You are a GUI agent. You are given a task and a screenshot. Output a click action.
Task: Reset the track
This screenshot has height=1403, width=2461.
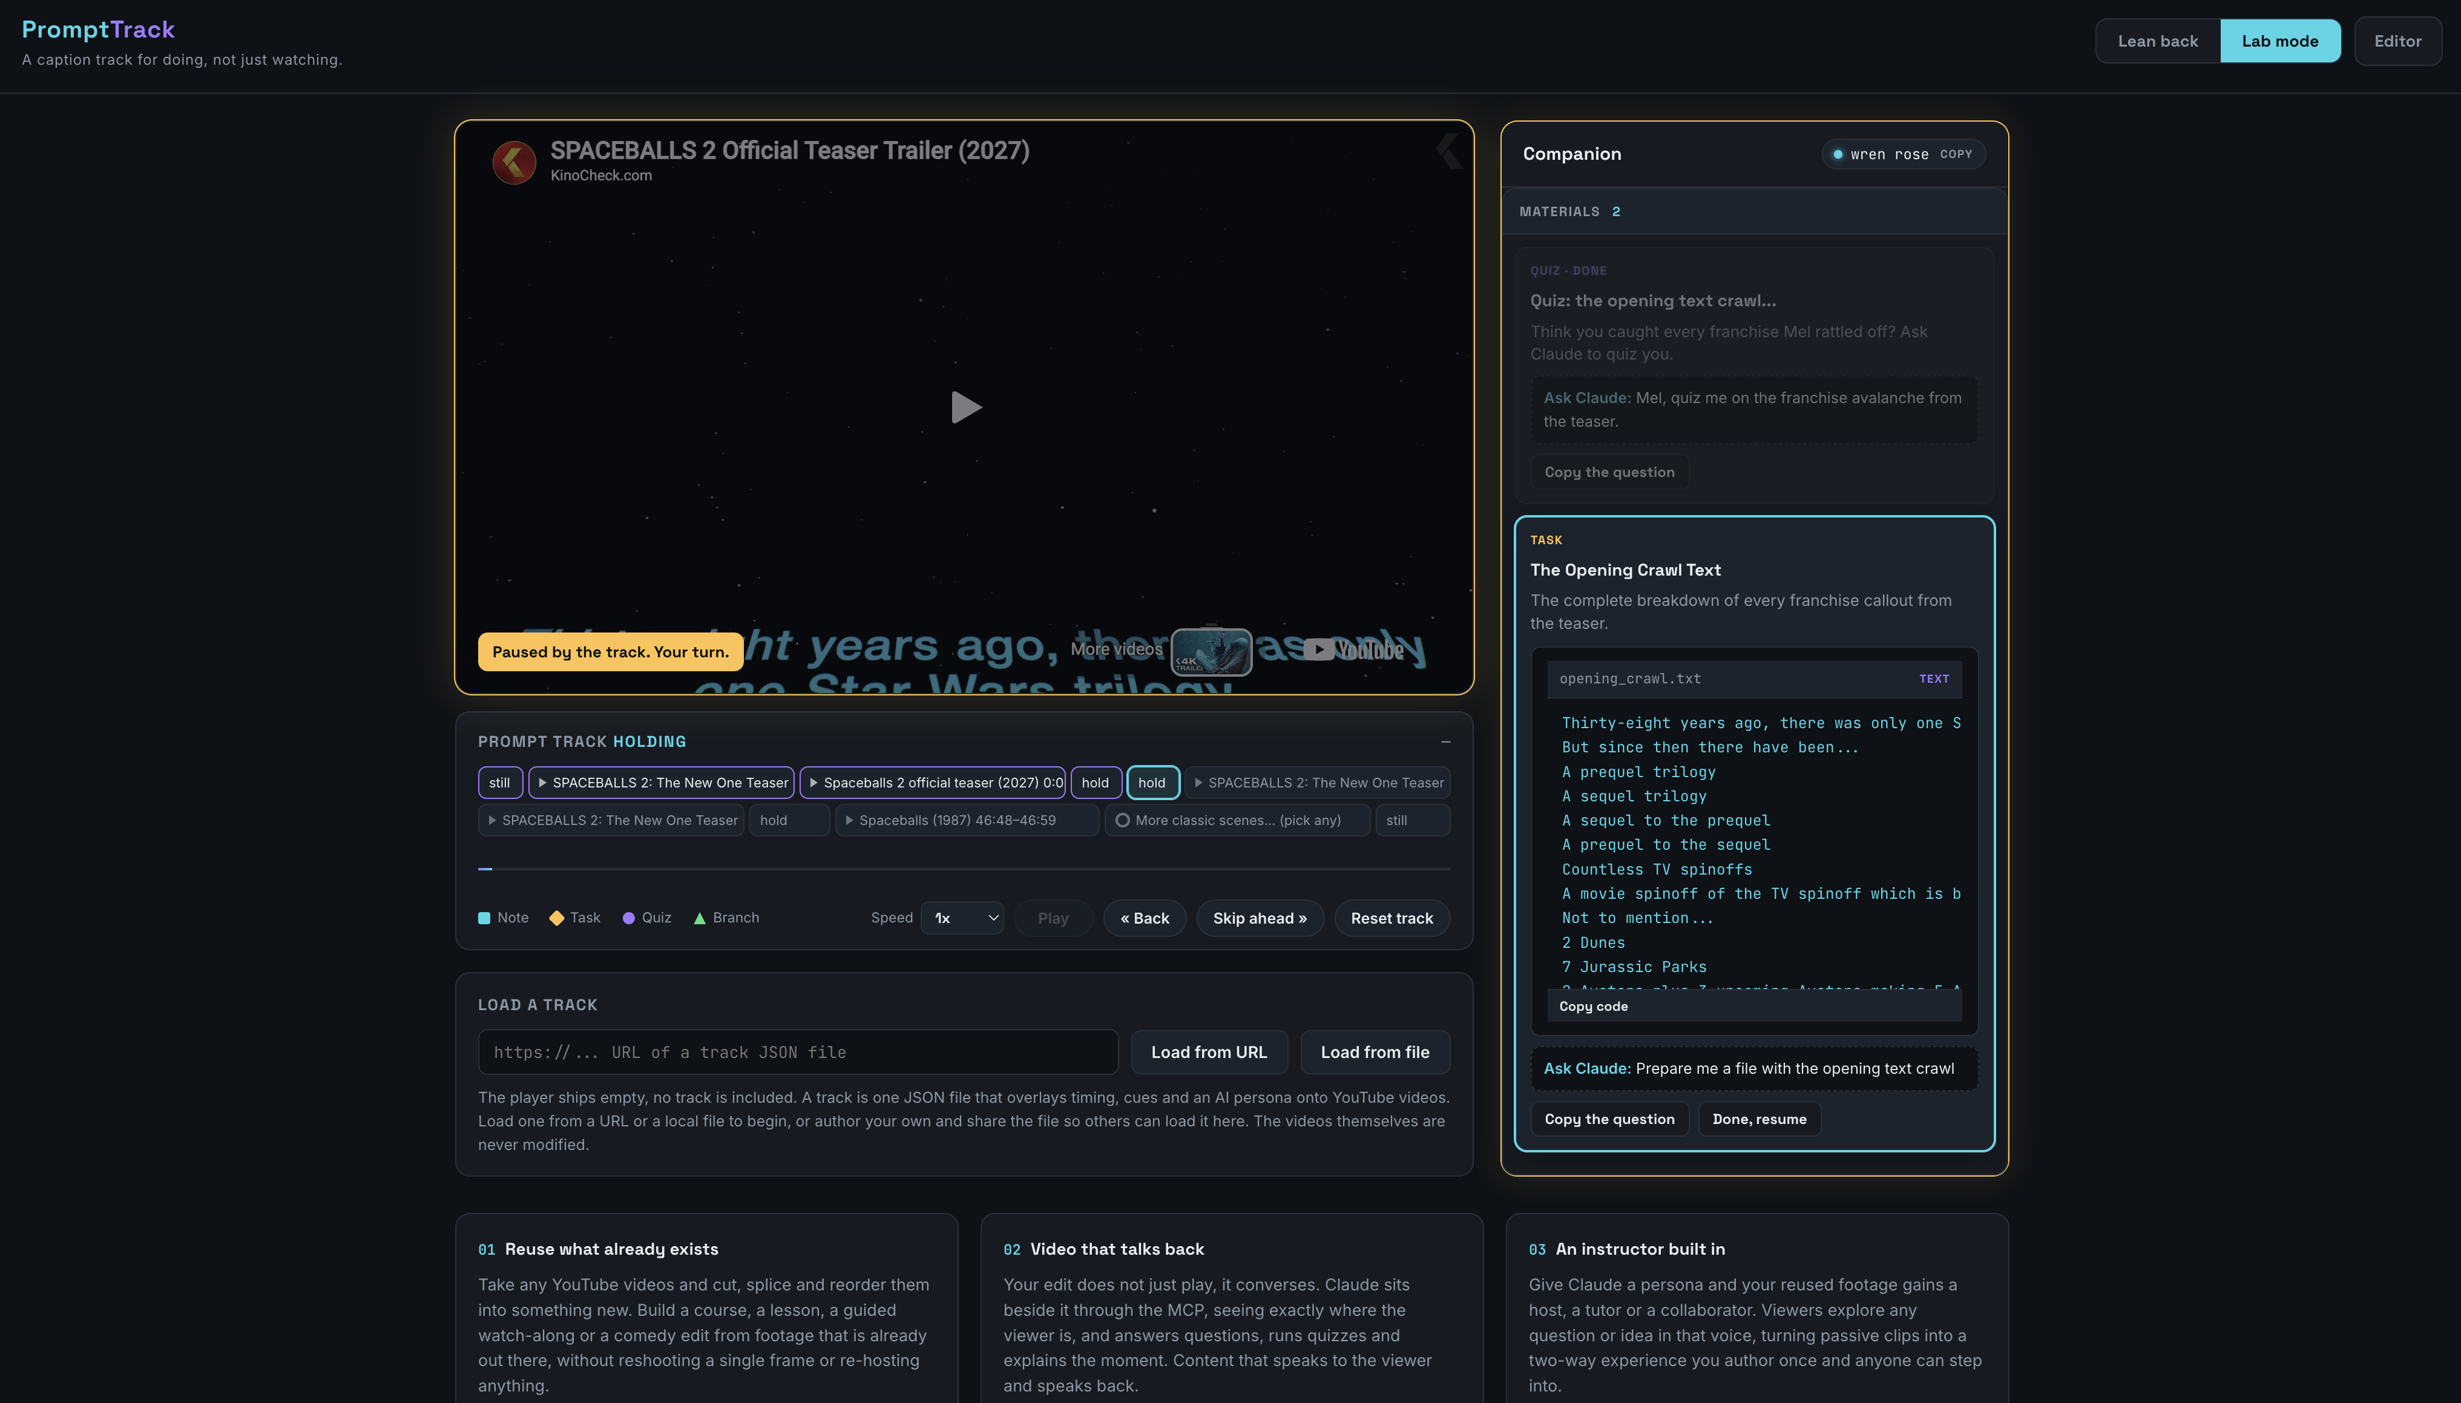tap(1391, 918)
